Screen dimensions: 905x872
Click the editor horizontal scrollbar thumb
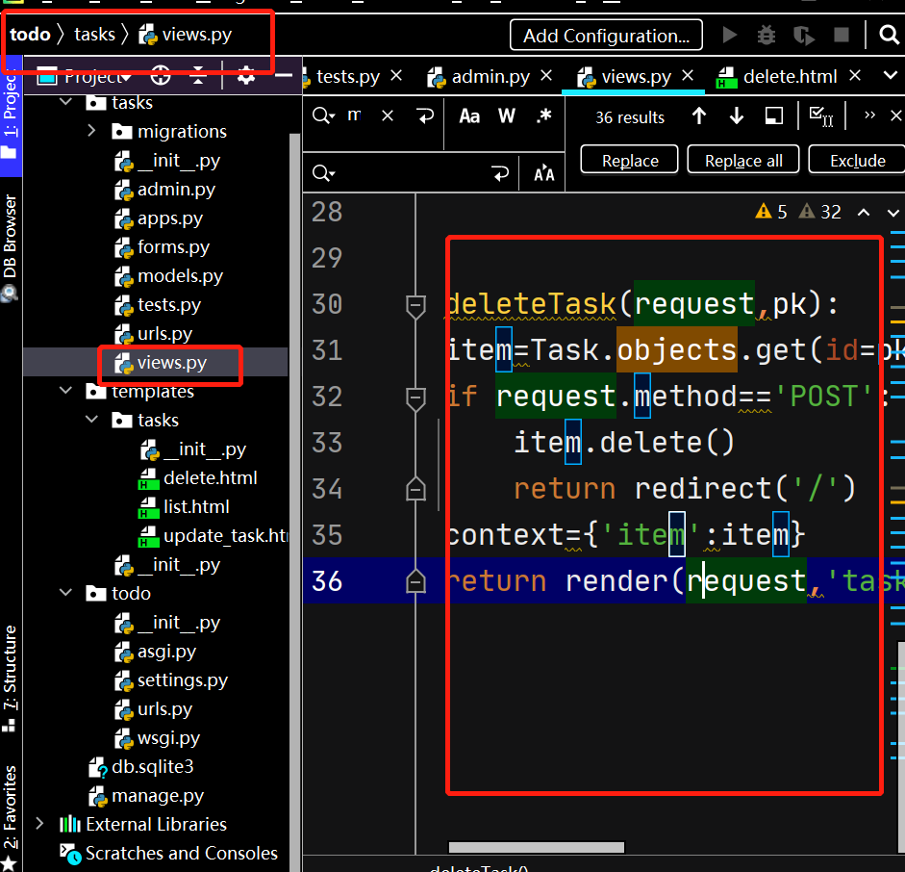(537, 847)
